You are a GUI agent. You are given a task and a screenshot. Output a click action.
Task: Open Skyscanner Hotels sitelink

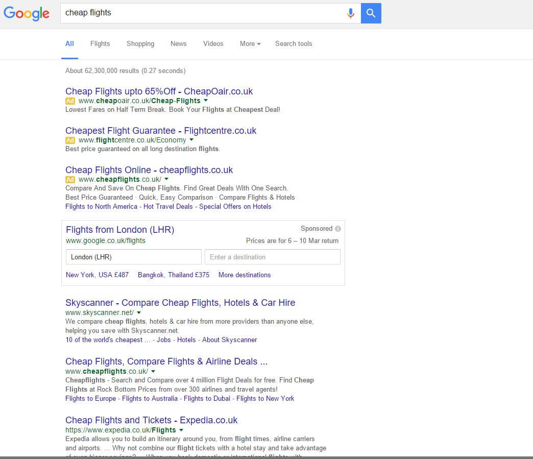tap(186, 340)
